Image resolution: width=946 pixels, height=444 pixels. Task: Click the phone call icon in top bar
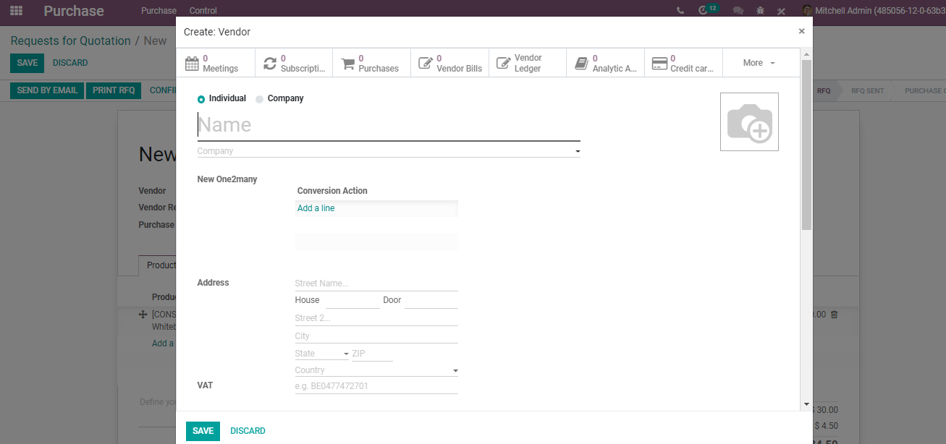pyautogui.click(x=680, y=11)
